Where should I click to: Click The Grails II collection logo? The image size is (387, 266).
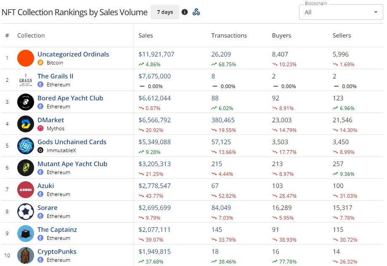[x=26, y=80]
